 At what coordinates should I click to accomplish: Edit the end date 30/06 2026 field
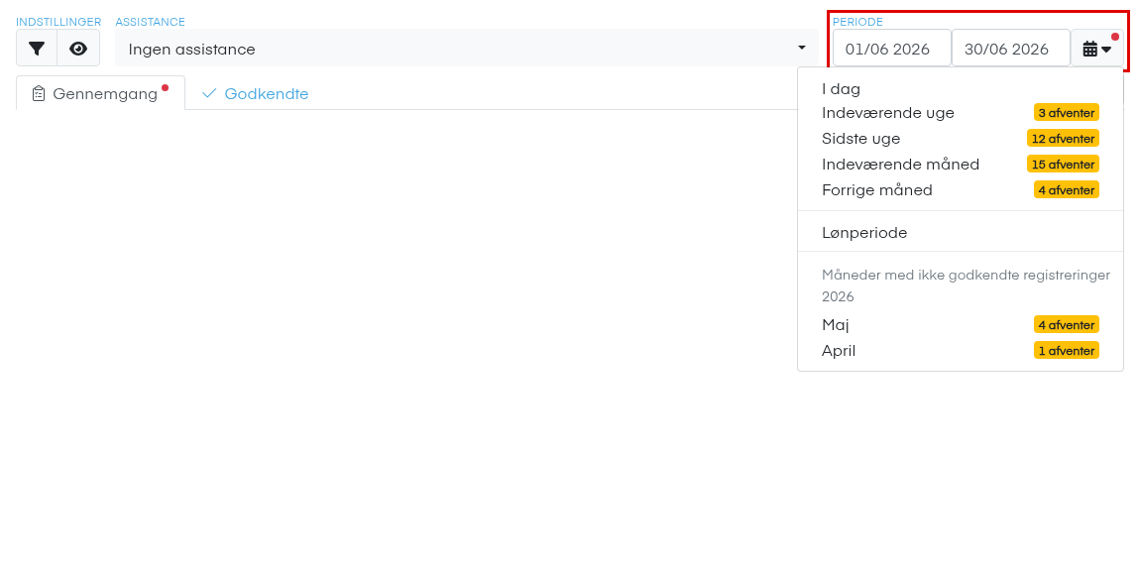[1010, 49]
